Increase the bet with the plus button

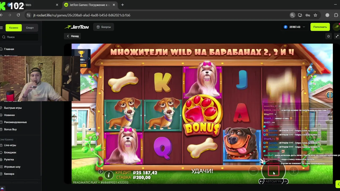(294, 171)
